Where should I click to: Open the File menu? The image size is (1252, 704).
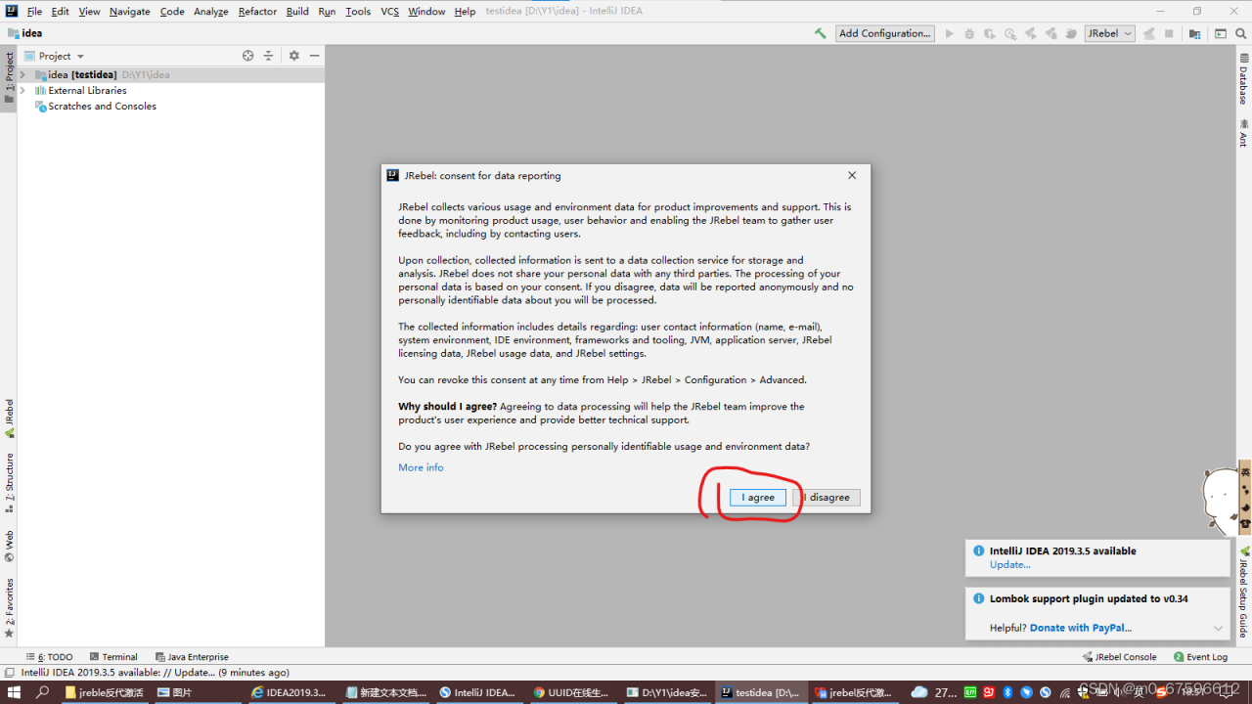click(x=34, y=11)
